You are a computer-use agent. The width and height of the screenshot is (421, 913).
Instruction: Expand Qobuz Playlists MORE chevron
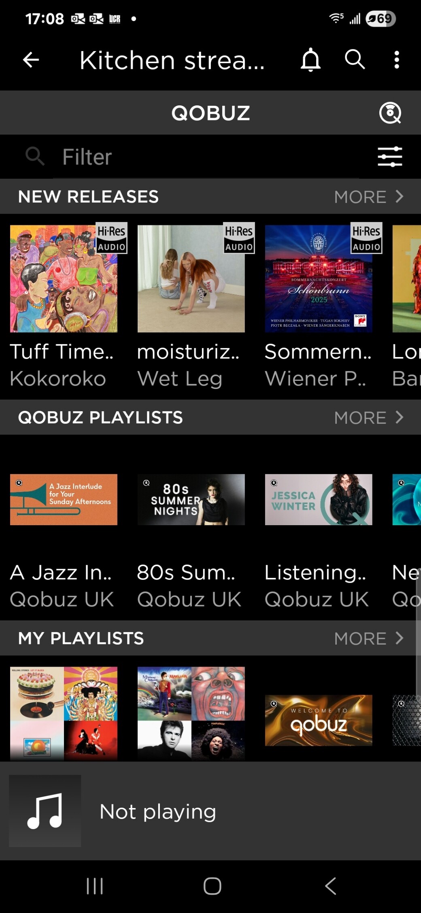[x=369, y=417]
